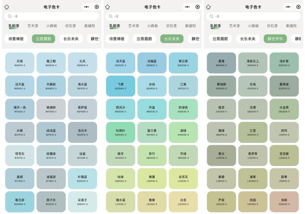The image size is (305, 214).
Task: Pick the 青罗带 L22010-3 swatch
Action: click(x=253, y=156)
